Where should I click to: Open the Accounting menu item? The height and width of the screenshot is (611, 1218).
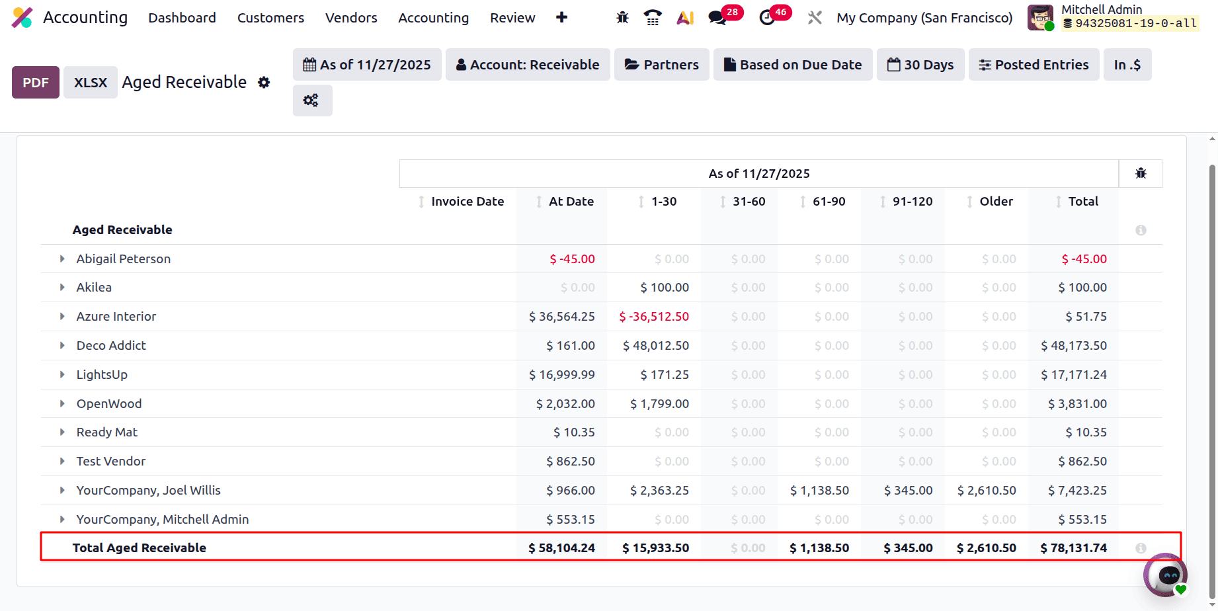(x=433, y=18)
